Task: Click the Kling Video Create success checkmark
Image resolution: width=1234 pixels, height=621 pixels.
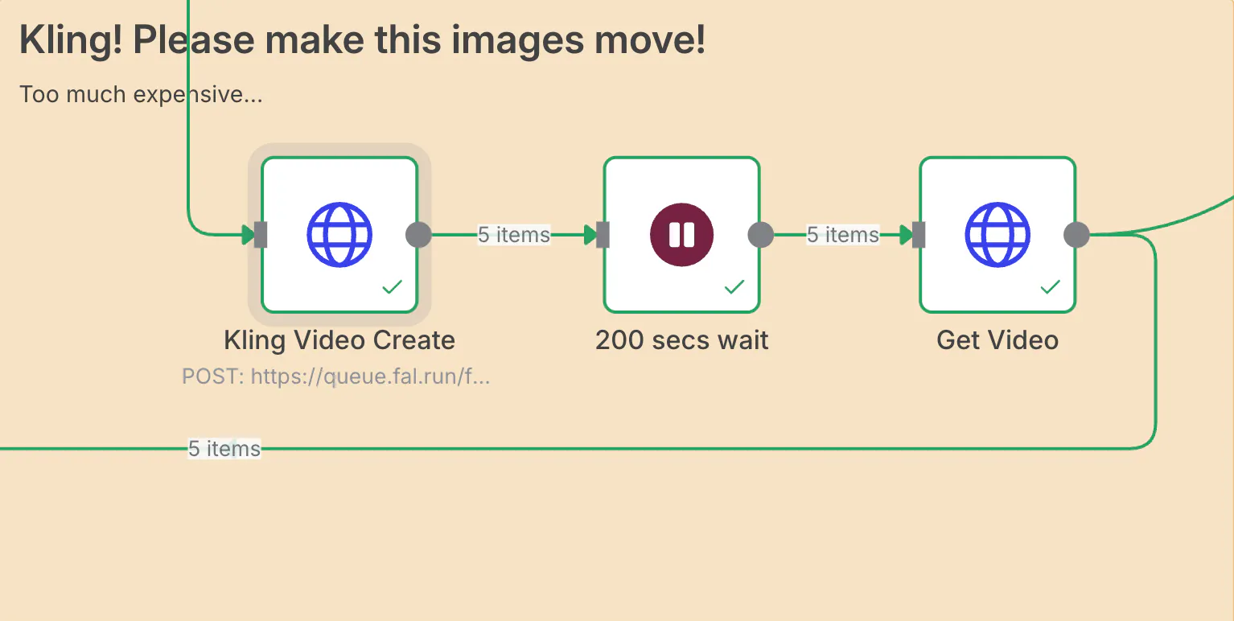Action: (393, 287)
